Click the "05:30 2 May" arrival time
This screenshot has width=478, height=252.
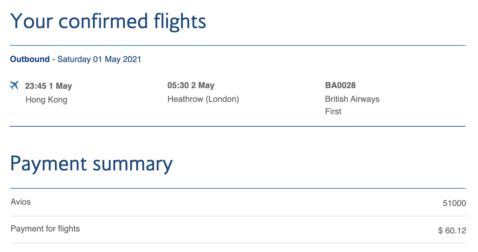[x=191, y=86]
